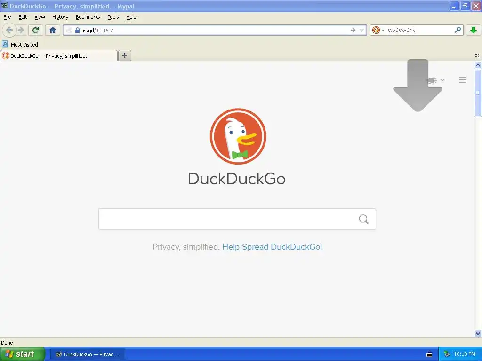The height and width of the screenshot is (361, 482).
Task: Click the 10:10 PM taskbar clock
Action: click(x=465, y=354)
